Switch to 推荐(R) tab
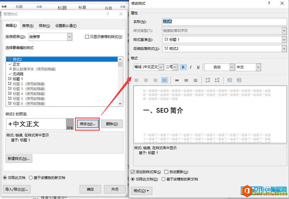This screenshot has width=289, height=199. (x=28, y=26)
